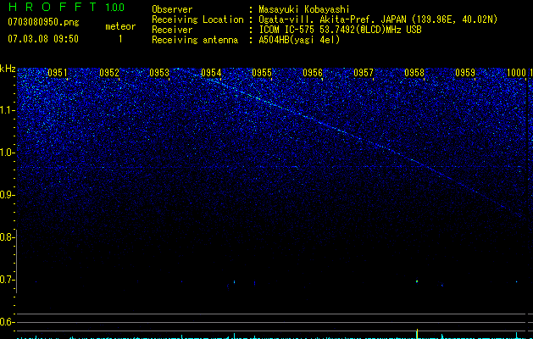Image resolution: width=533 pixels, height=339 pixels.
Task: Select location text Ogata-vill. Akita-Pref. JAPAN
Action: [332, 19]
